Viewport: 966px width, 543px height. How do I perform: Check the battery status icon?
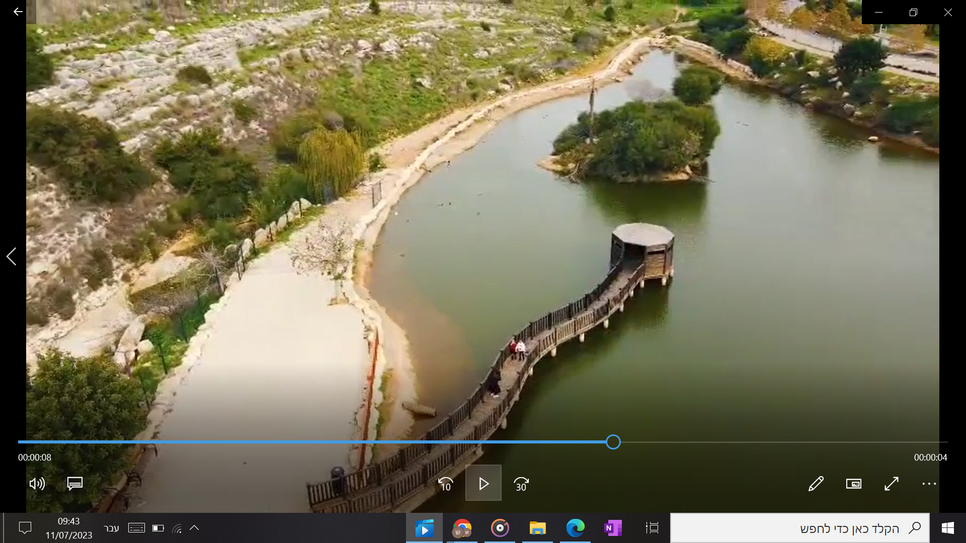[x=158, y=528]
